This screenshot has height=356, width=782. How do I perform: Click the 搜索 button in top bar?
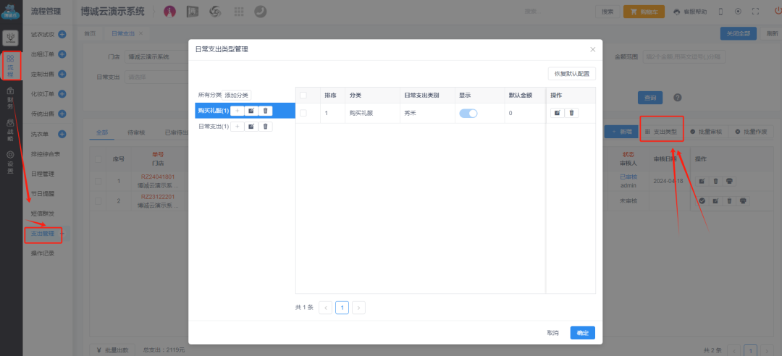[607, 12]
